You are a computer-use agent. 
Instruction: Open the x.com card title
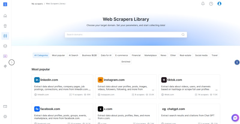point(108,109)
